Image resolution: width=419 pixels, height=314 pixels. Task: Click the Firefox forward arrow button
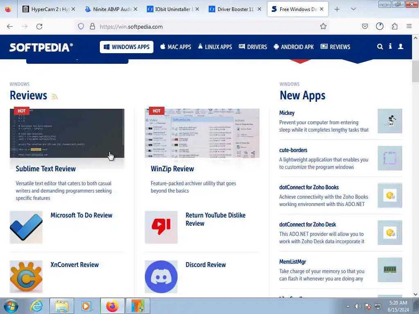tap(25, 27)
